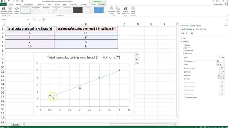Open the Name Box dropdown arrow

[x=28, y=20]
